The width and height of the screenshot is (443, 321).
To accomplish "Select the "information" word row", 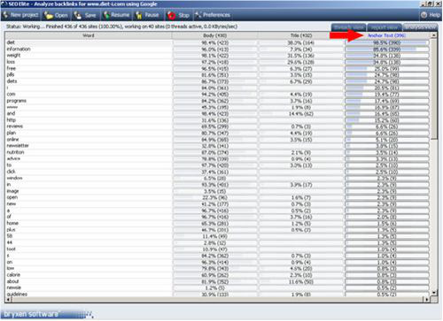I will pyautogui.click(x=217, y=49).
